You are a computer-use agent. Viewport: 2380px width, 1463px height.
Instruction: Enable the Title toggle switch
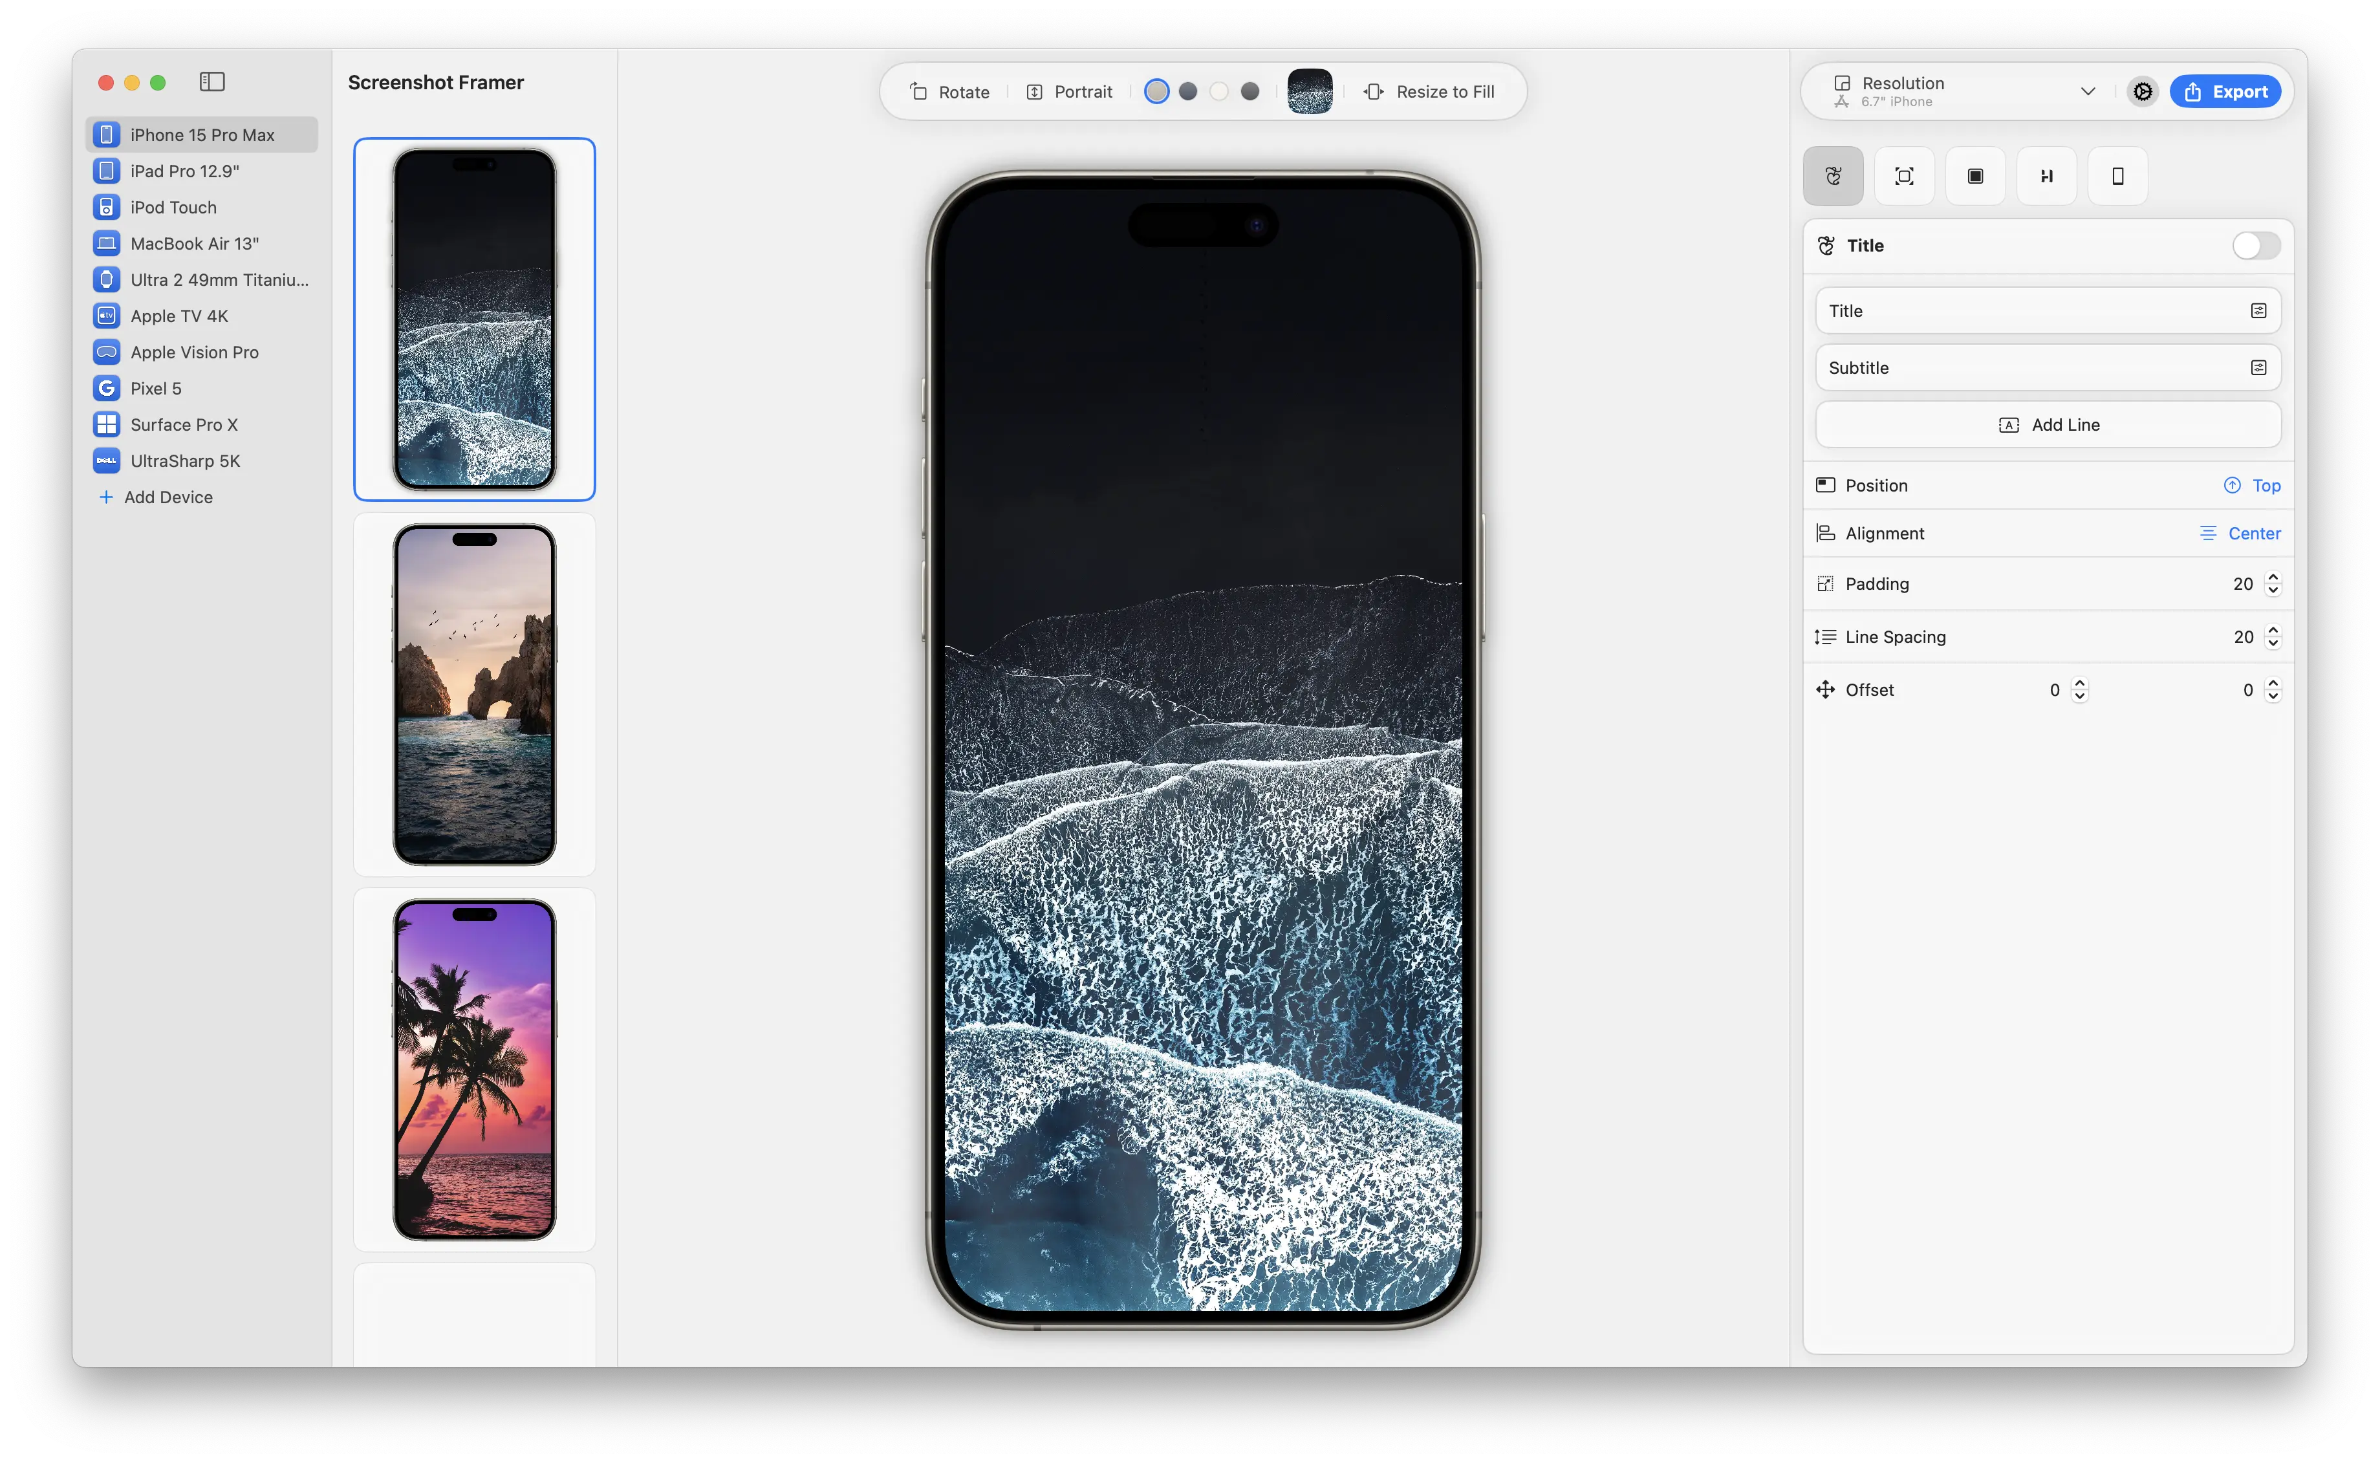tap(2255, 246)
